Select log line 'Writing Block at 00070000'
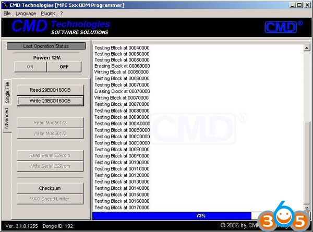The height and width of the screenshot is (232, 313). (x=122, y=97)
